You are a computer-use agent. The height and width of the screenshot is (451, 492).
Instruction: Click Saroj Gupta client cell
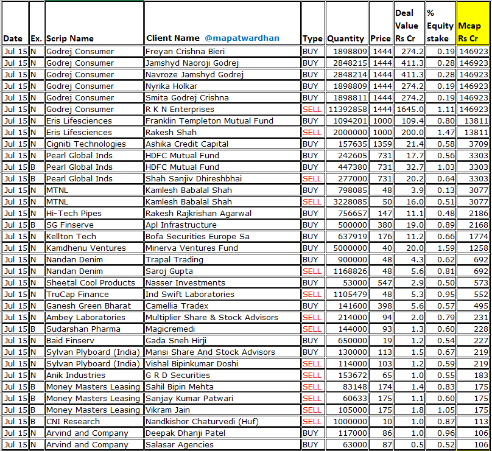pyautogui.click(x=222, y=271)
